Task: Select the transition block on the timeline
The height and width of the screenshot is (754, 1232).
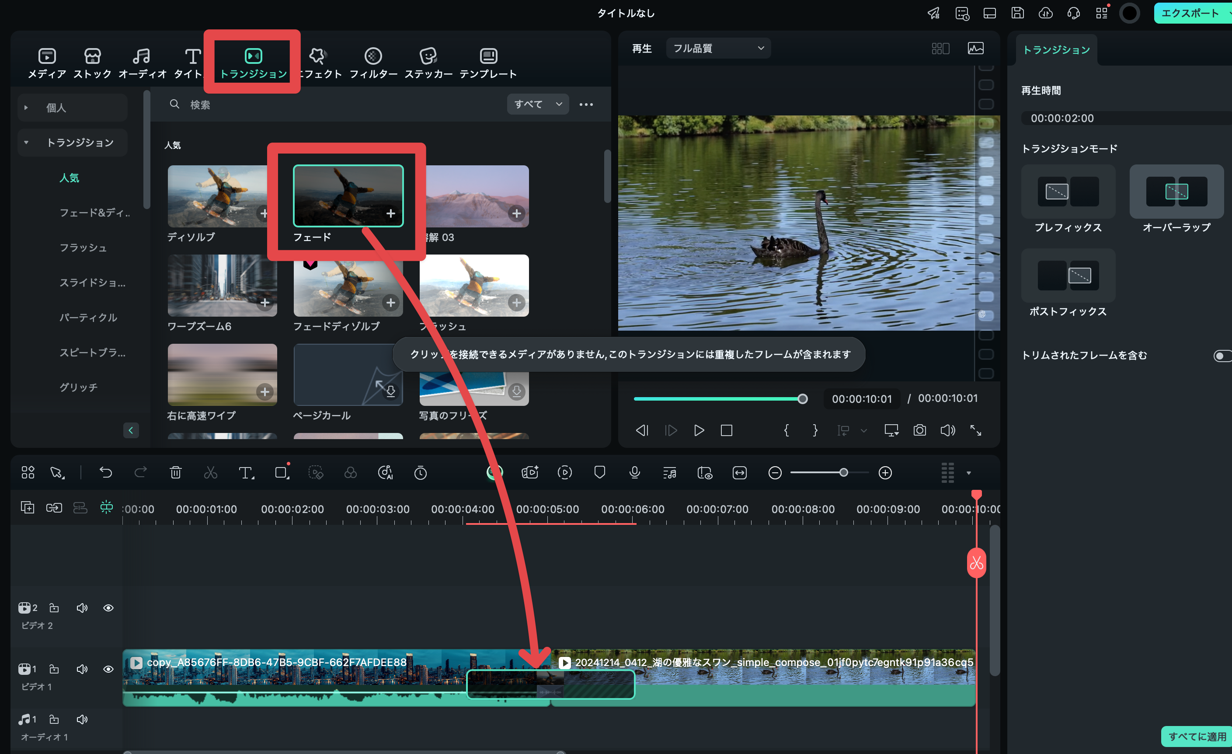Action: point(550,684)
